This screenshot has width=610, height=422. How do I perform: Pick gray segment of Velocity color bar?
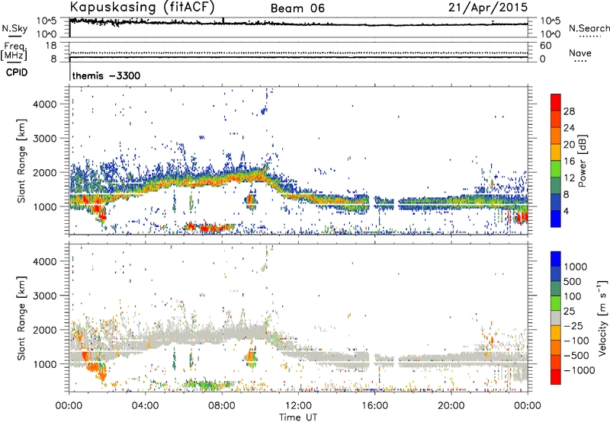pyautogui.click(x=556, y=318)
